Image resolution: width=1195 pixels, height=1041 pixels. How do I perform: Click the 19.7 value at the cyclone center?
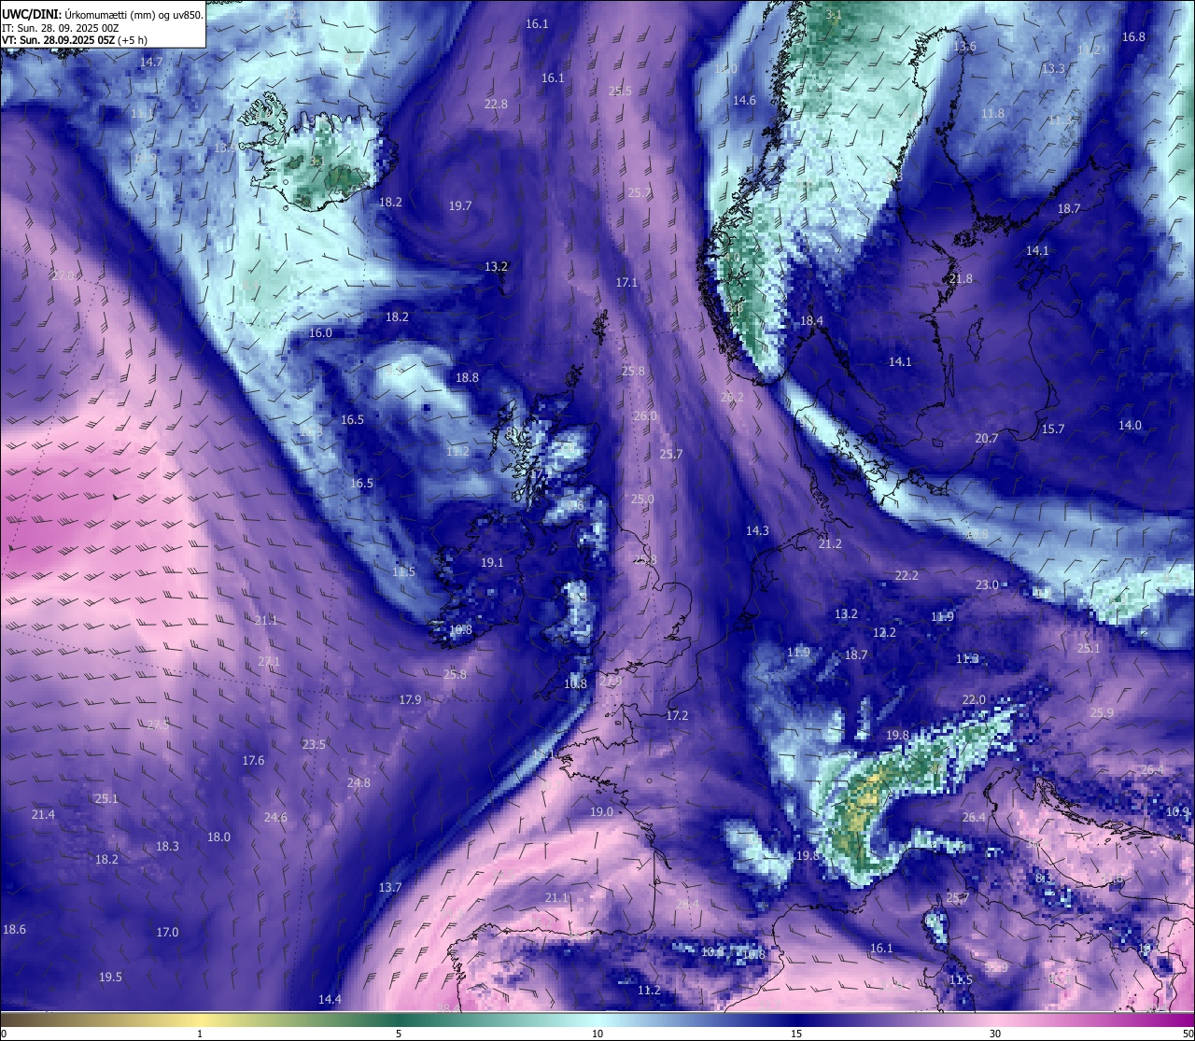click(x=460, y=205)
